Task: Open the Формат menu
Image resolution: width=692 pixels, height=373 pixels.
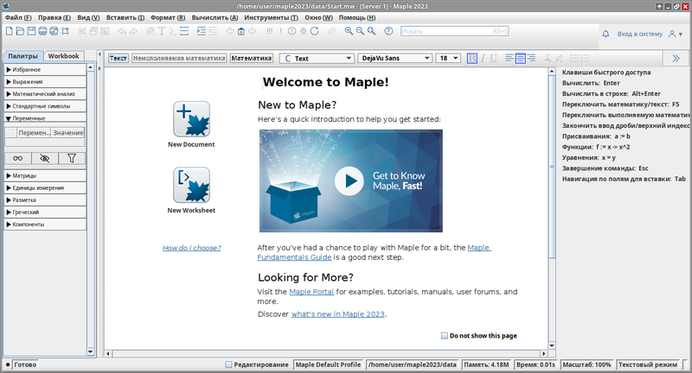Action: (168, 17)
